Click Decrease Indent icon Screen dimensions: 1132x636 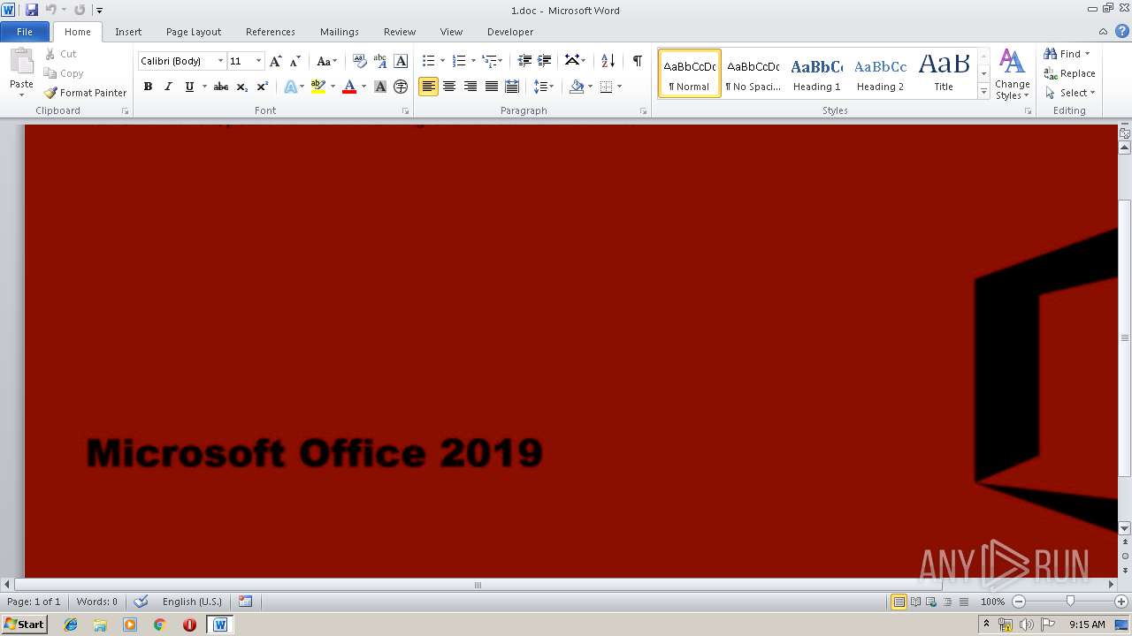click(x=524, y=61)
